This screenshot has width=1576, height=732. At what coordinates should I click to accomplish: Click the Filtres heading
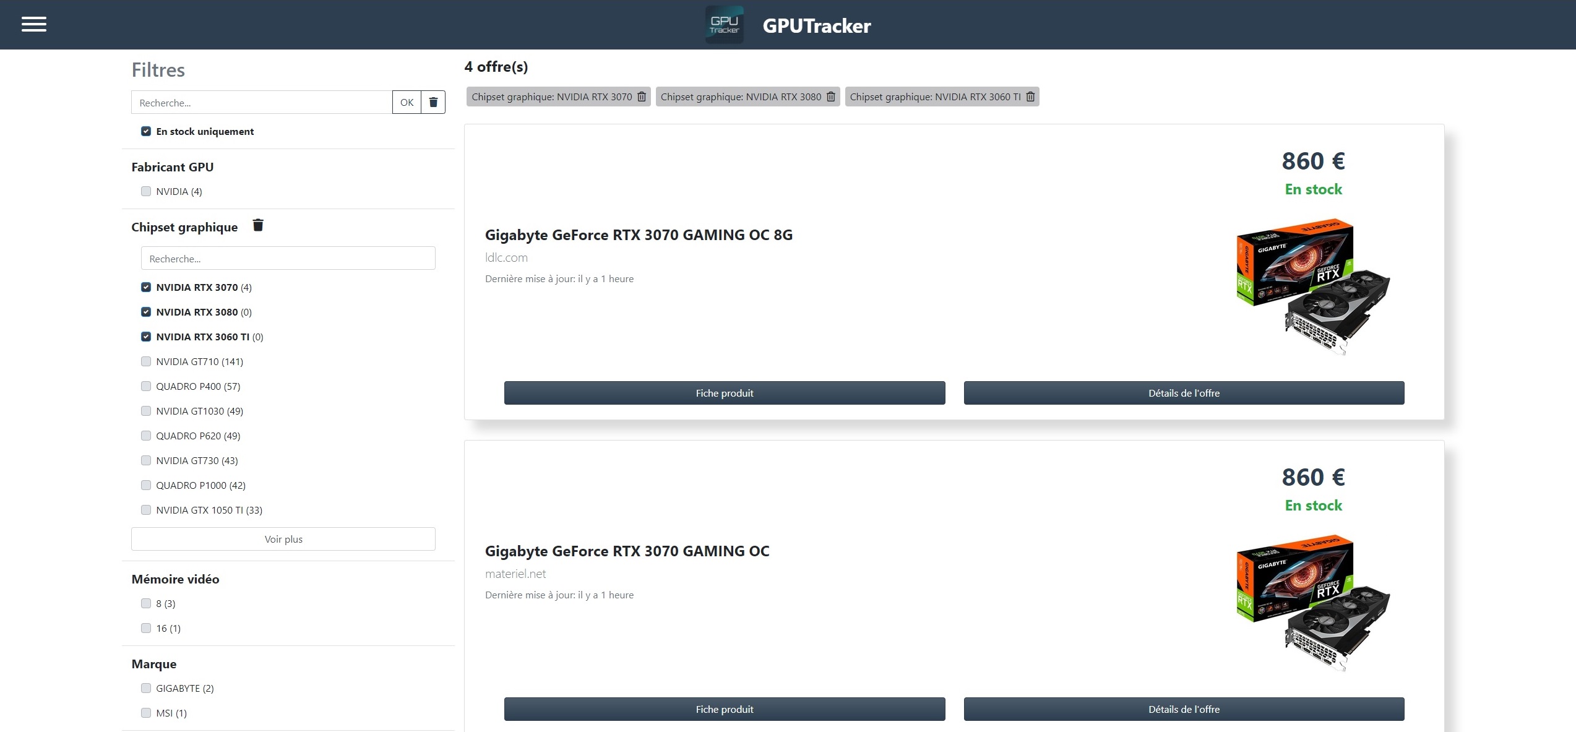(x=158, y=70)
